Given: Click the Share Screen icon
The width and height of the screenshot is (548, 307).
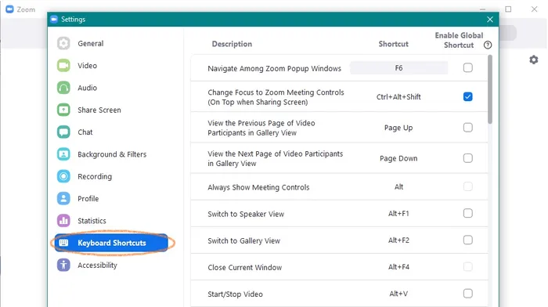Looking at the screenshot, I should click(63, 110).
